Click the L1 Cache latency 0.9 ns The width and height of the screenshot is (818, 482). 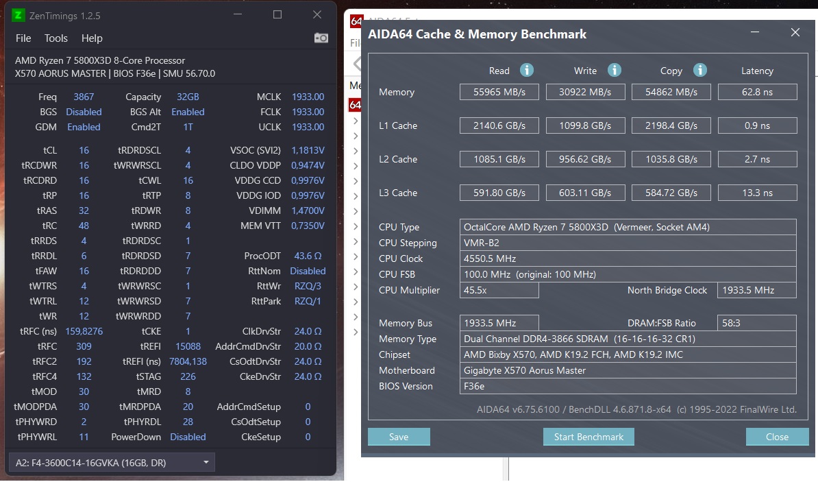pyautogui.click(x=758, y=125)
